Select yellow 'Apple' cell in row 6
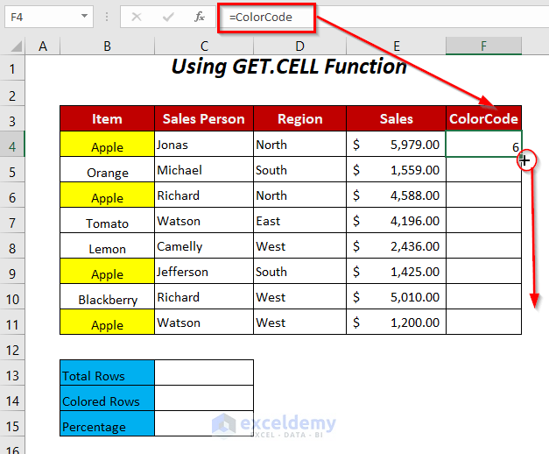549x454 pixels. tap(107, 195)
